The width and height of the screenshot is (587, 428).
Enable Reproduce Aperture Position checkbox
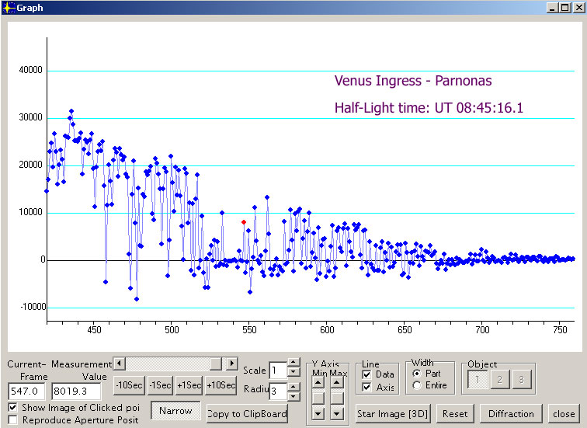(13, 420)
